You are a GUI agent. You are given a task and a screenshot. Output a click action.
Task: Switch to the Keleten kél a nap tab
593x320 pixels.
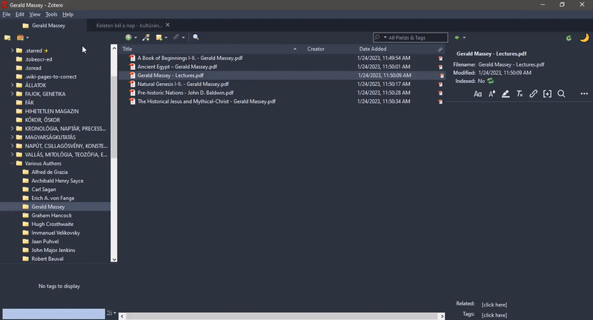129,25
